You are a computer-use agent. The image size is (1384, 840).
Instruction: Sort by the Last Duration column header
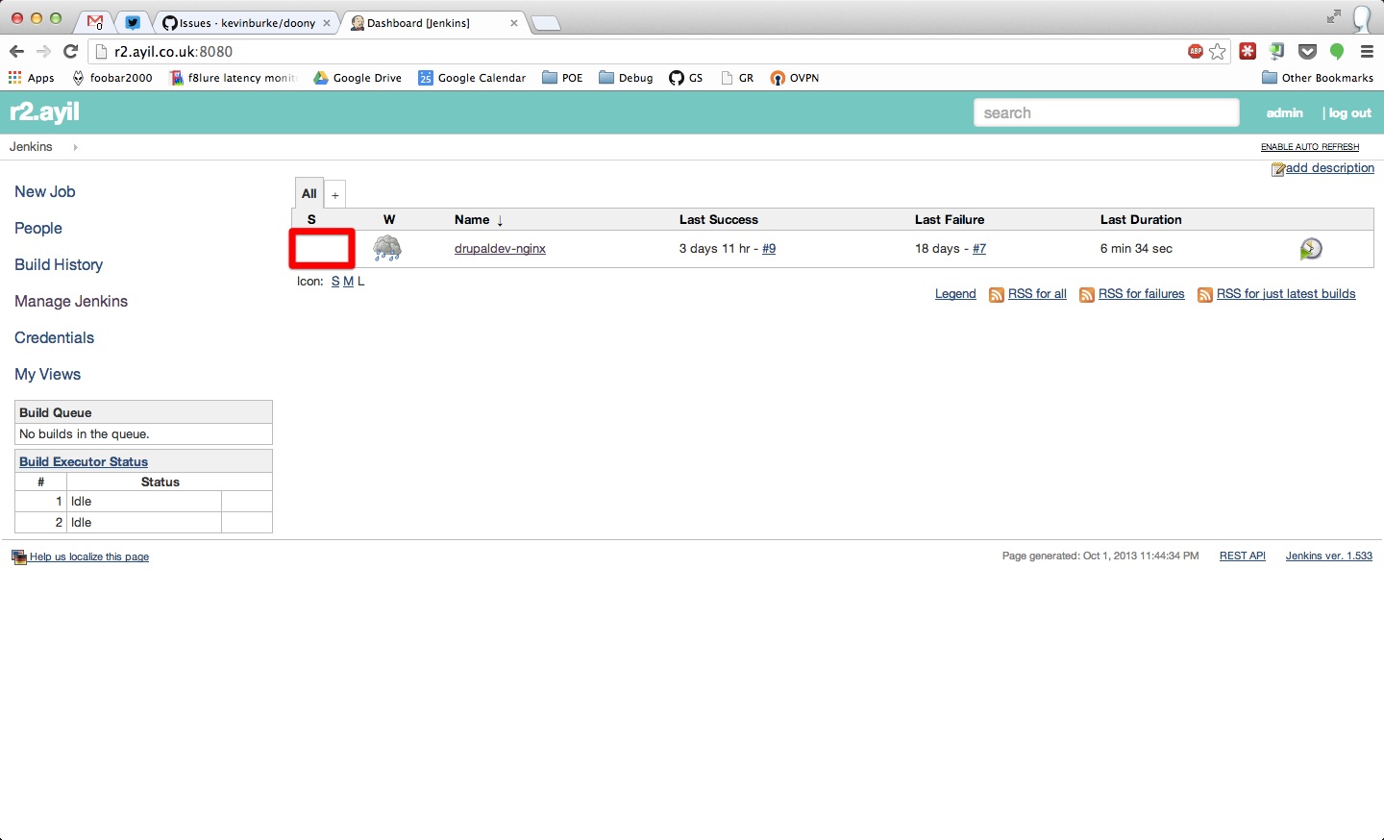(x=1141, y=220)
